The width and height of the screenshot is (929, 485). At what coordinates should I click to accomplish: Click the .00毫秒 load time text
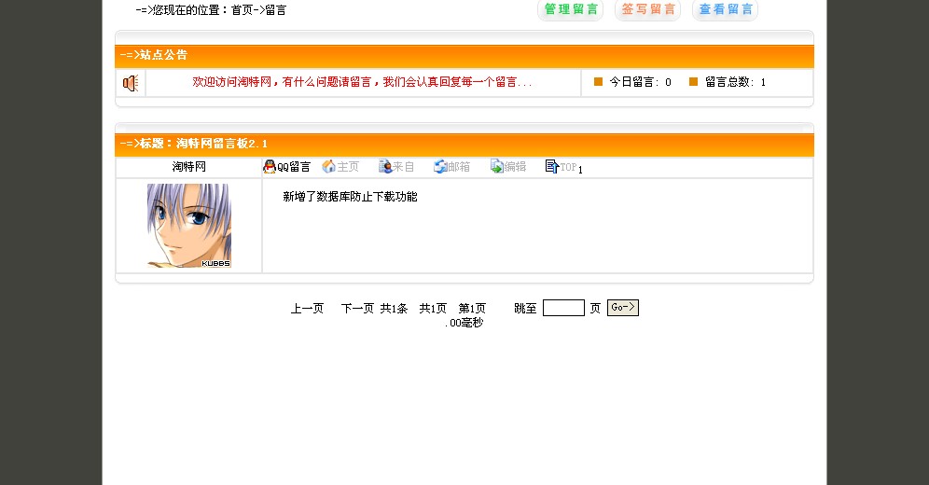464,323
